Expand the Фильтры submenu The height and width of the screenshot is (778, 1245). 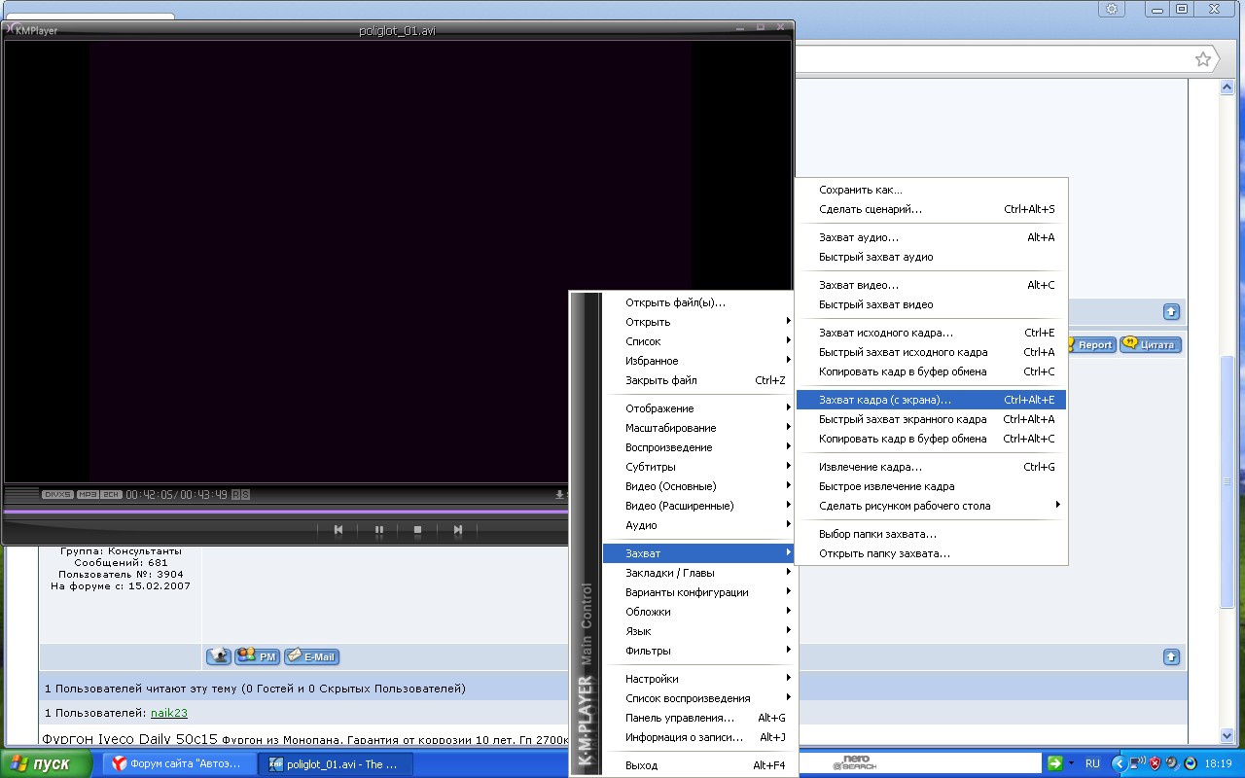tap(698, 651)
